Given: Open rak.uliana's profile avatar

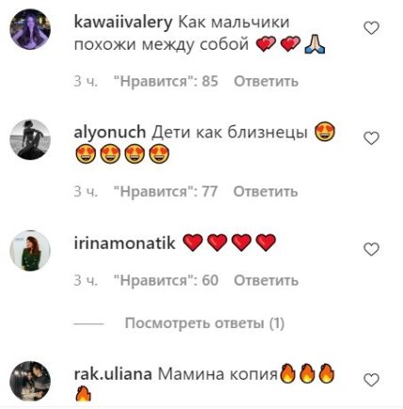Looking at the screenshot, I should click(x=30, y=381).
